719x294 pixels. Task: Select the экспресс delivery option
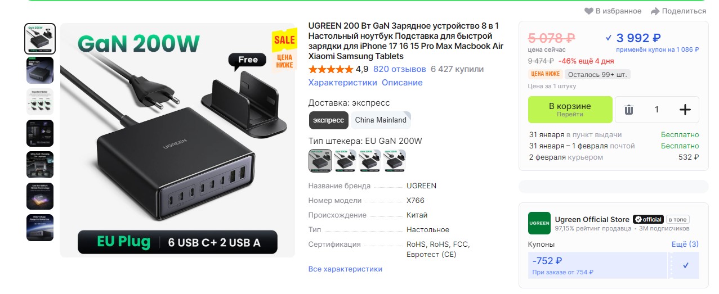point(329,120)
